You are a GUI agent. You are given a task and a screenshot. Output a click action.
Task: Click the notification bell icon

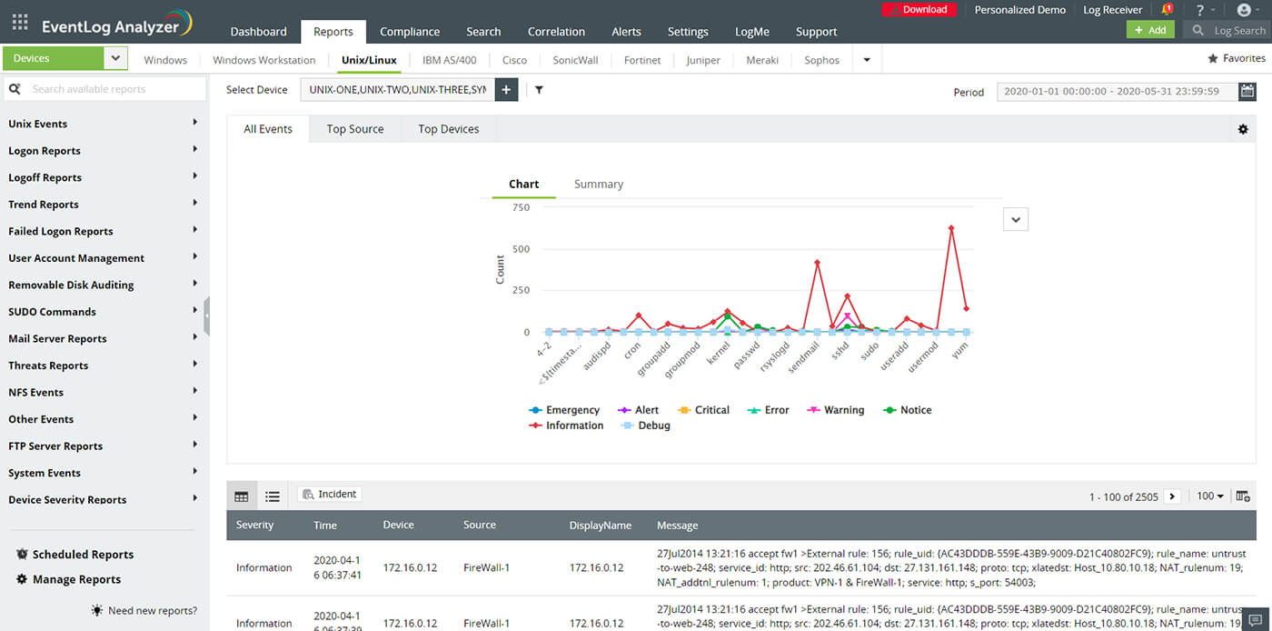pyautogui.click(x=1167, y=10)
